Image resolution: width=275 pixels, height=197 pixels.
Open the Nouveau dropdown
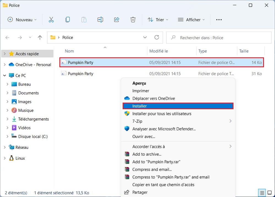(x=22, y=20)
